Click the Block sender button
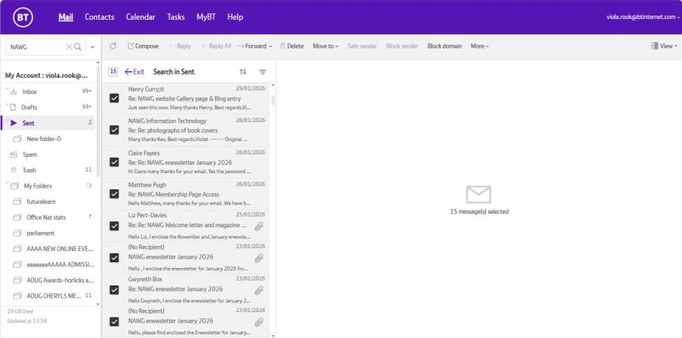 pyautogui.click(x=402, y=46)
